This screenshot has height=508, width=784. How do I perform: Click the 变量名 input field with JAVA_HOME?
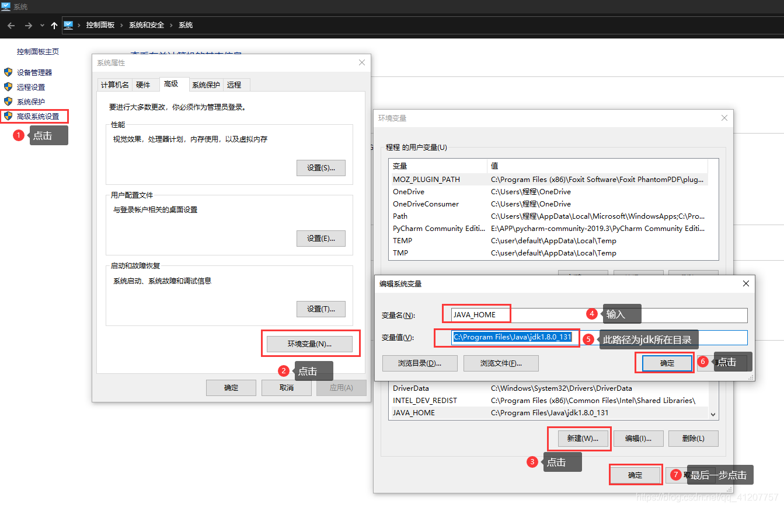click(x=599, y=315)
